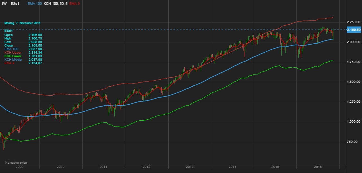Click the Indicative price note
Screen dimensions: 362x173
(x=16, y=163)
